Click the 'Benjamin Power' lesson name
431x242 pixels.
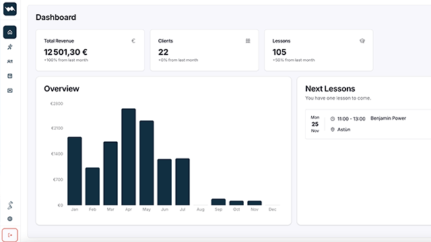(x=388, y=118)
